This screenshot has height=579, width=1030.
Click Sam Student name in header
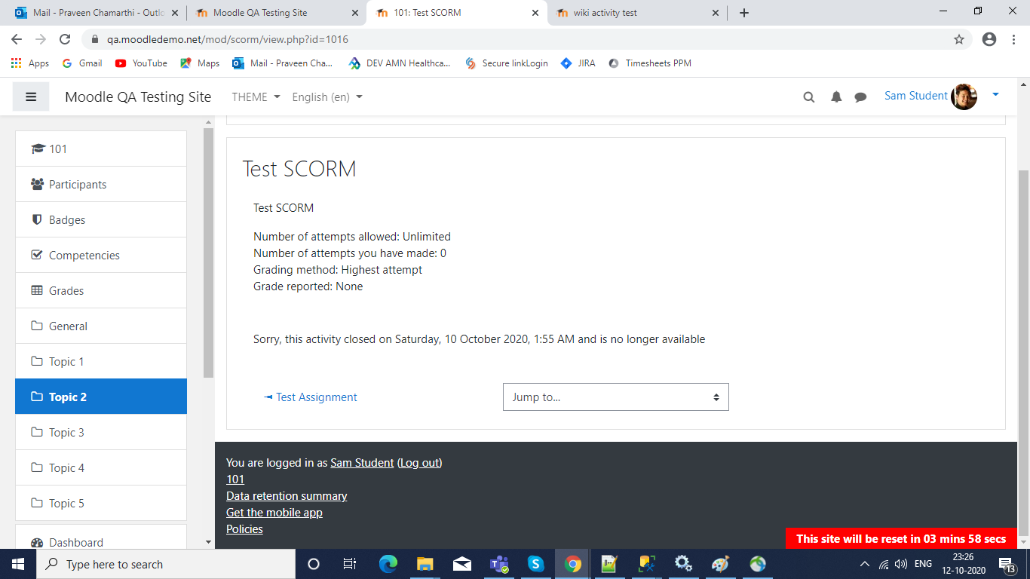coord(915,96)
